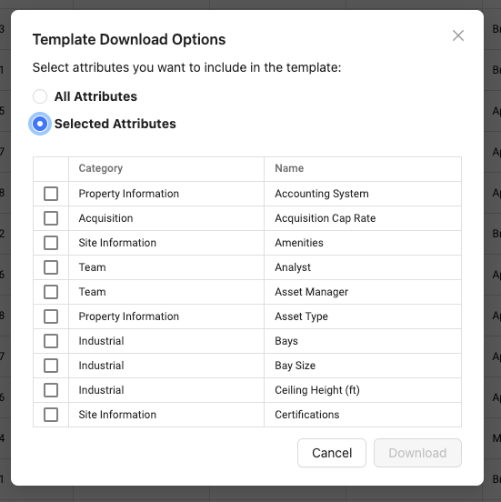Click the Cancel button
501x502 pixels.
[332, 453]
